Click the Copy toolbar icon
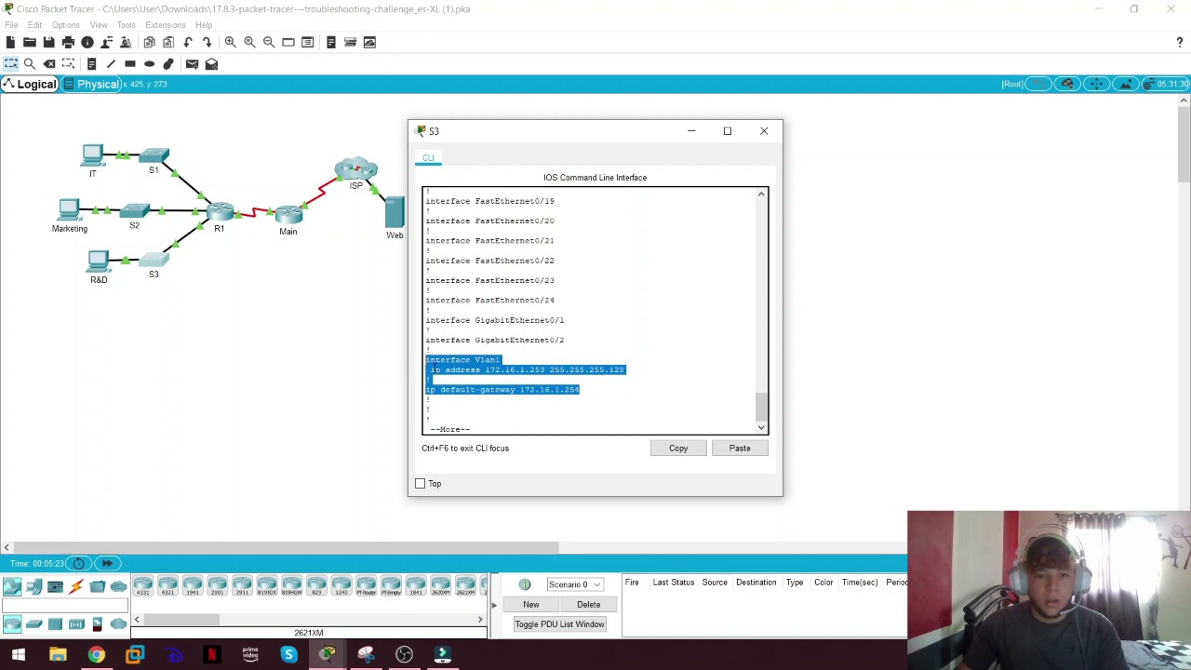The height and width of the screenshot is (670, 1191). [x=149, y=42]
